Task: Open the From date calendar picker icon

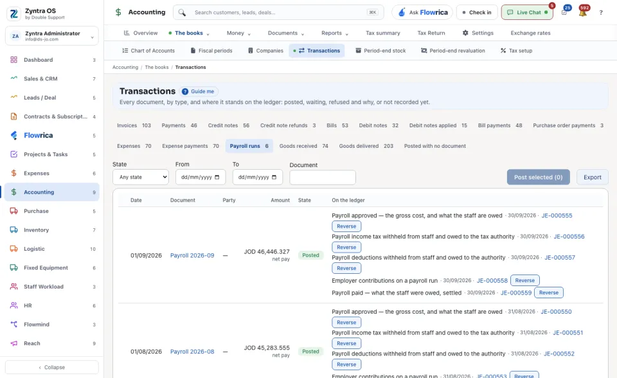Action: pos(217,177)
